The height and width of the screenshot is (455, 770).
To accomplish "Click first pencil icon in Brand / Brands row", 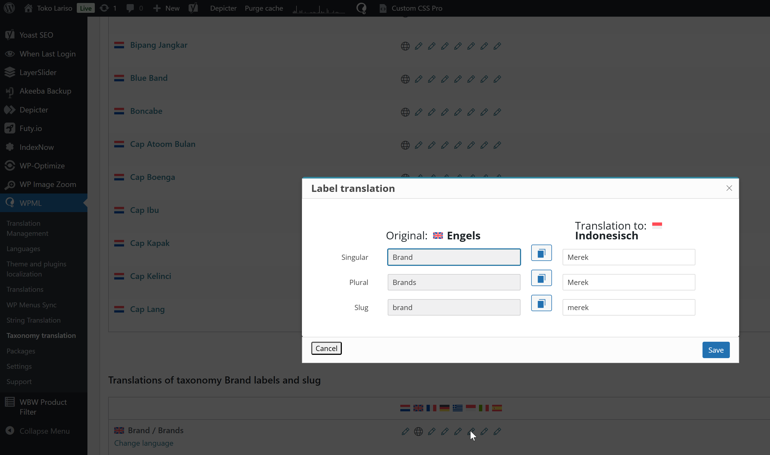I will coord(405,432).
